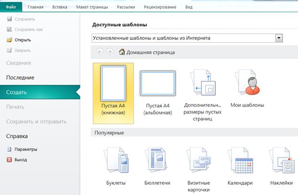Click the home icon beside Домашняя страница
The image size is (298, 195).
(x=122, y=52)
